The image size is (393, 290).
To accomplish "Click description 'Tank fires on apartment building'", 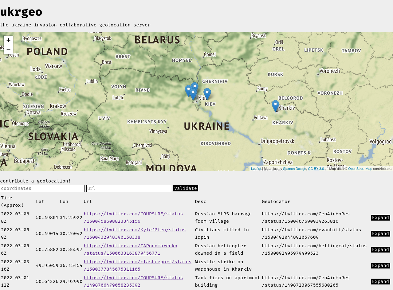I will (228, 281).
